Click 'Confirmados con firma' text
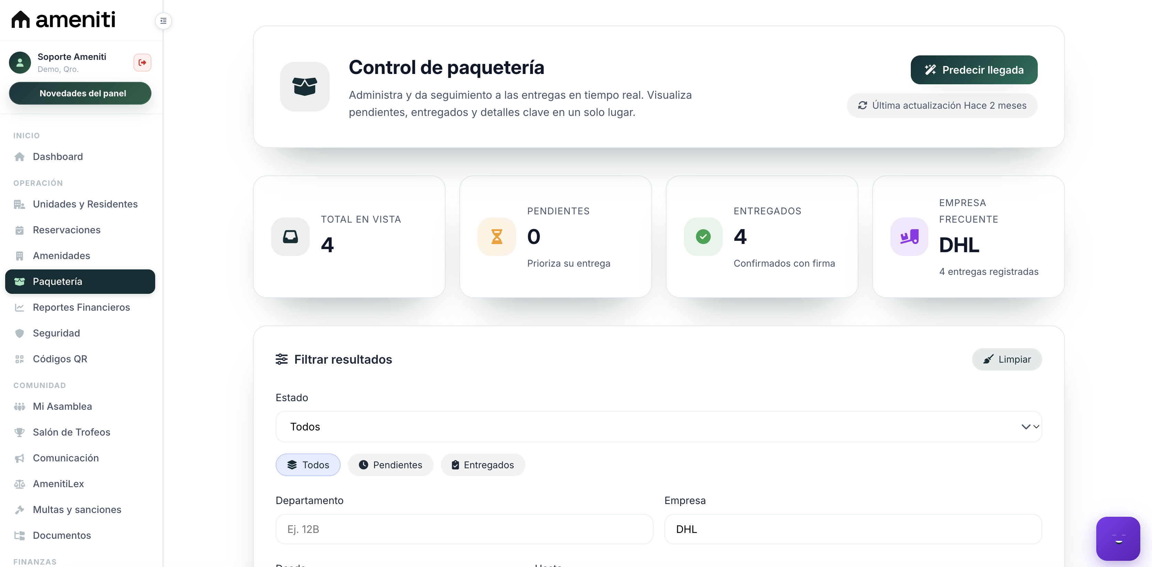1152x567 pixels. point(784,264)
